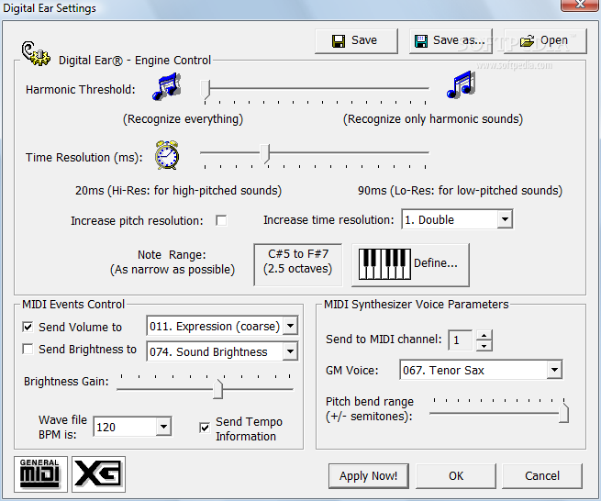Click "20ms (Hi-Res: for high-pitched sounds)" text
Viewport: 601px width, 501px height.
tap(178, 191)
